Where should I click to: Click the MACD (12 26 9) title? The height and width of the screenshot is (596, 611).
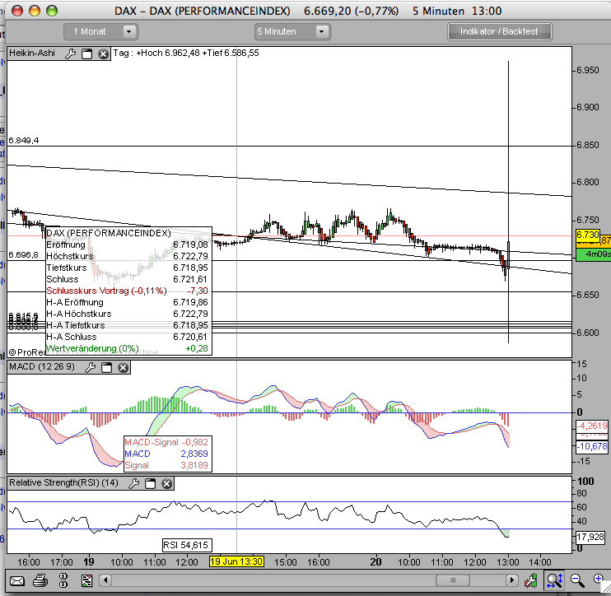(x=42, y=367)
